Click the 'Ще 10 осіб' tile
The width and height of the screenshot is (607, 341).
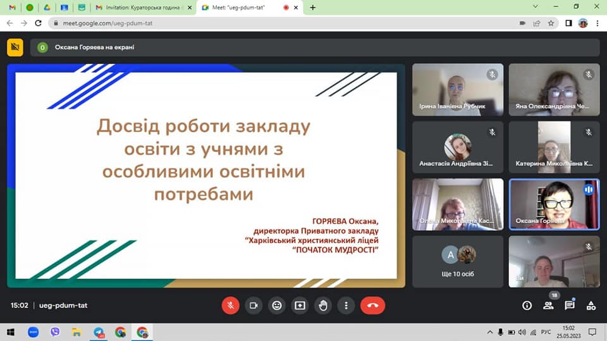coord(458,261)
